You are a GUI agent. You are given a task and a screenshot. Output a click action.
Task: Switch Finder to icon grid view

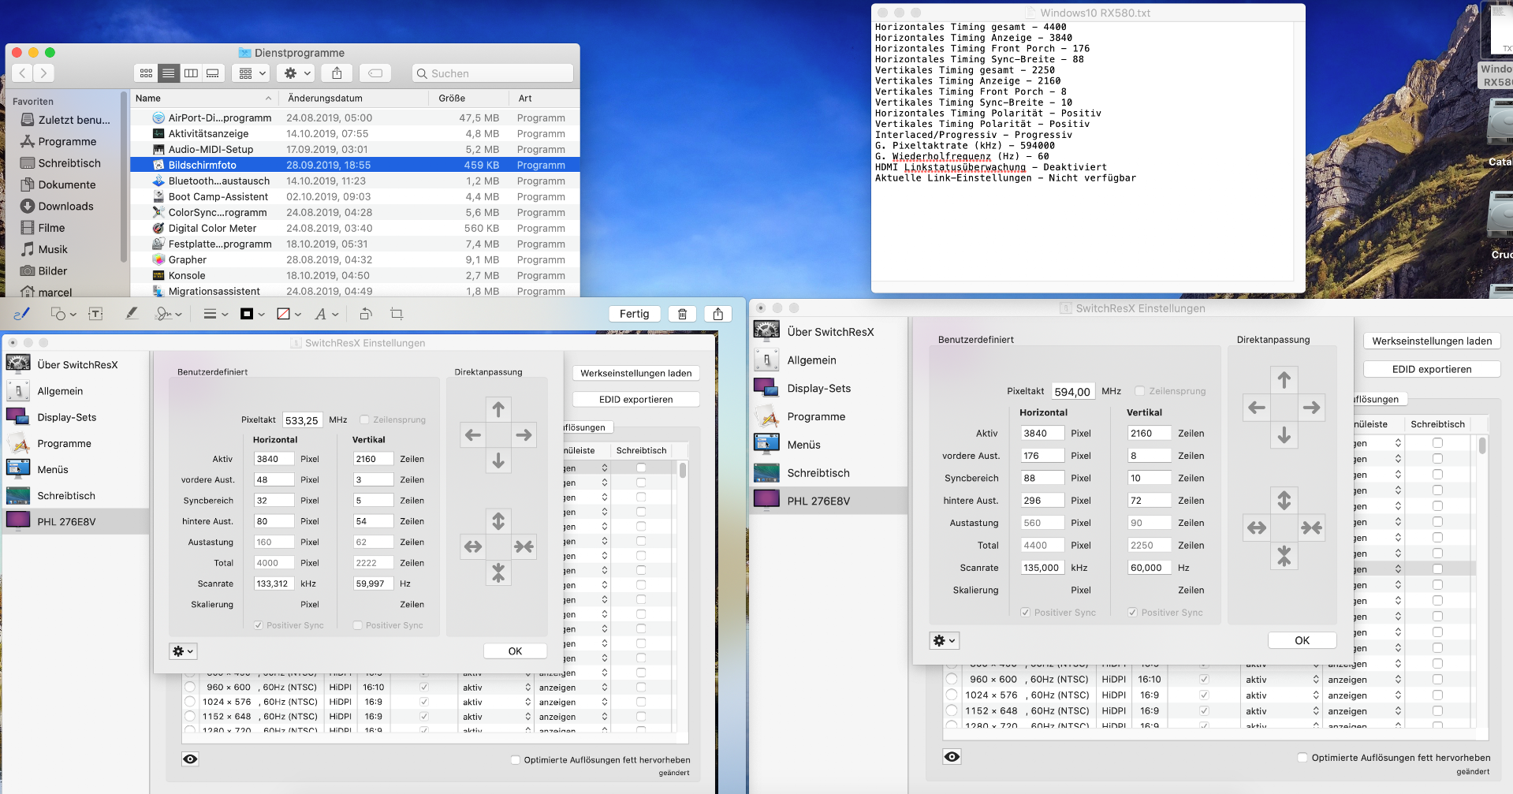pyautogui.click(x=146, y=73)
